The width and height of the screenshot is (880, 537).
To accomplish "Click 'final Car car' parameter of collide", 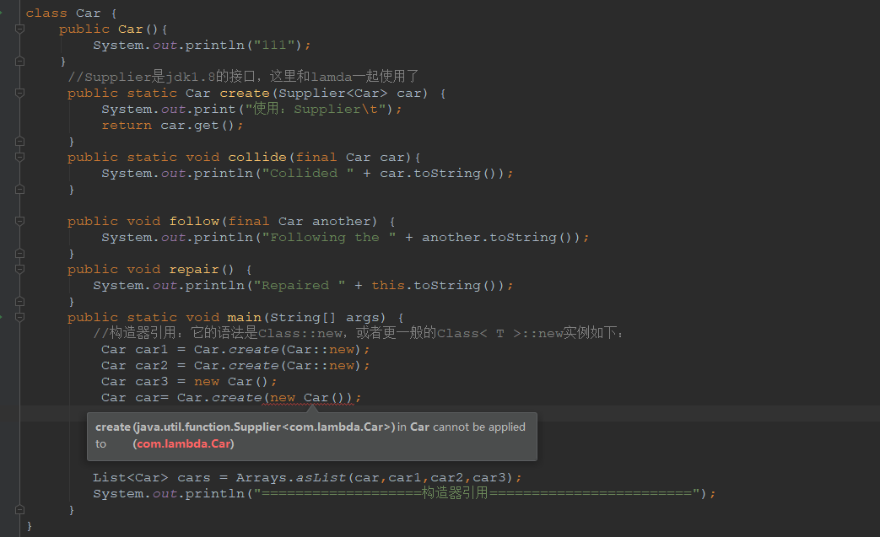I will [349, 158].
